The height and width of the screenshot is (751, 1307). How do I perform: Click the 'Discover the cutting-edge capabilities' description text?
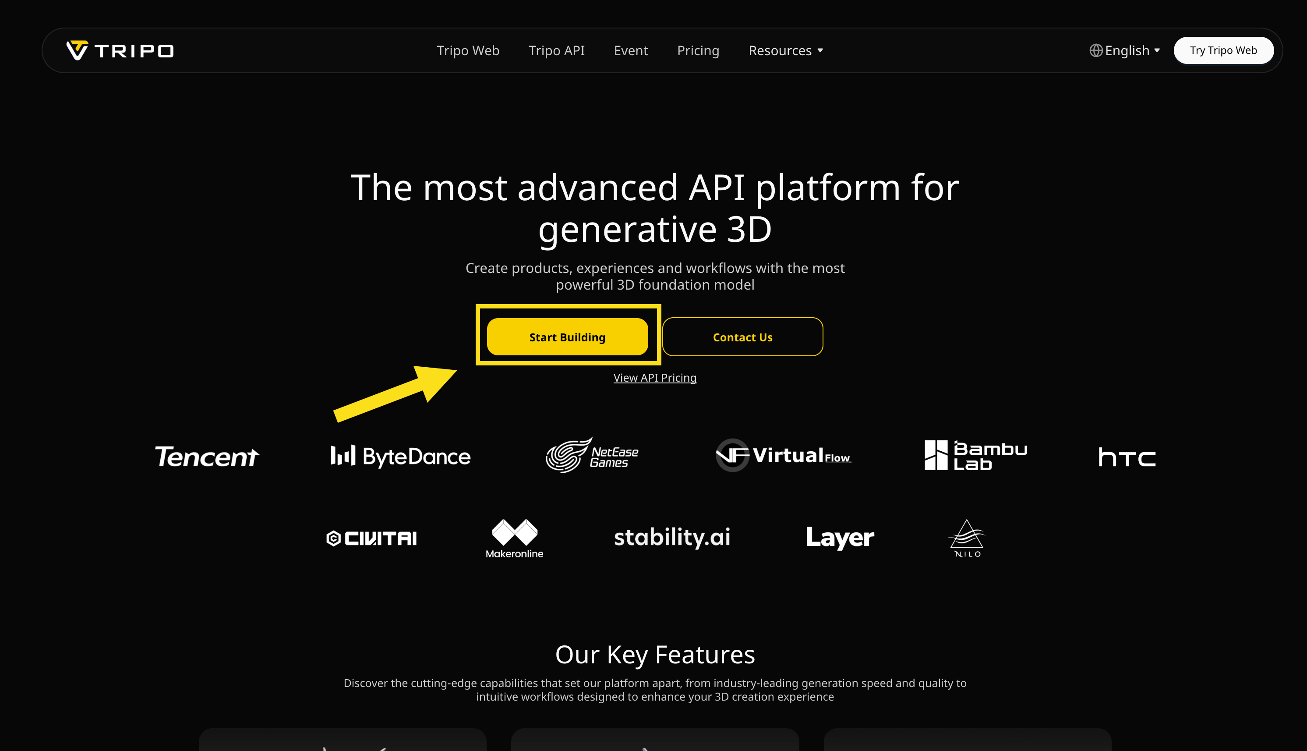tap(655, 690)
